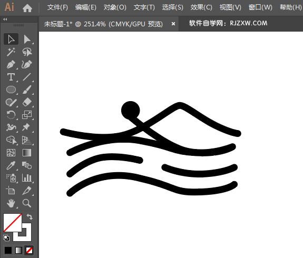Apply solid black color mode
Viewport: 303px width, 258px height.
click(8, 251)
